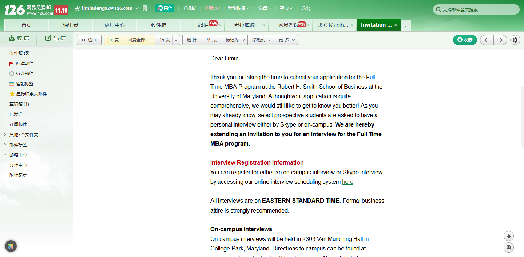Go to next email with right arrow

click(500, 40)
